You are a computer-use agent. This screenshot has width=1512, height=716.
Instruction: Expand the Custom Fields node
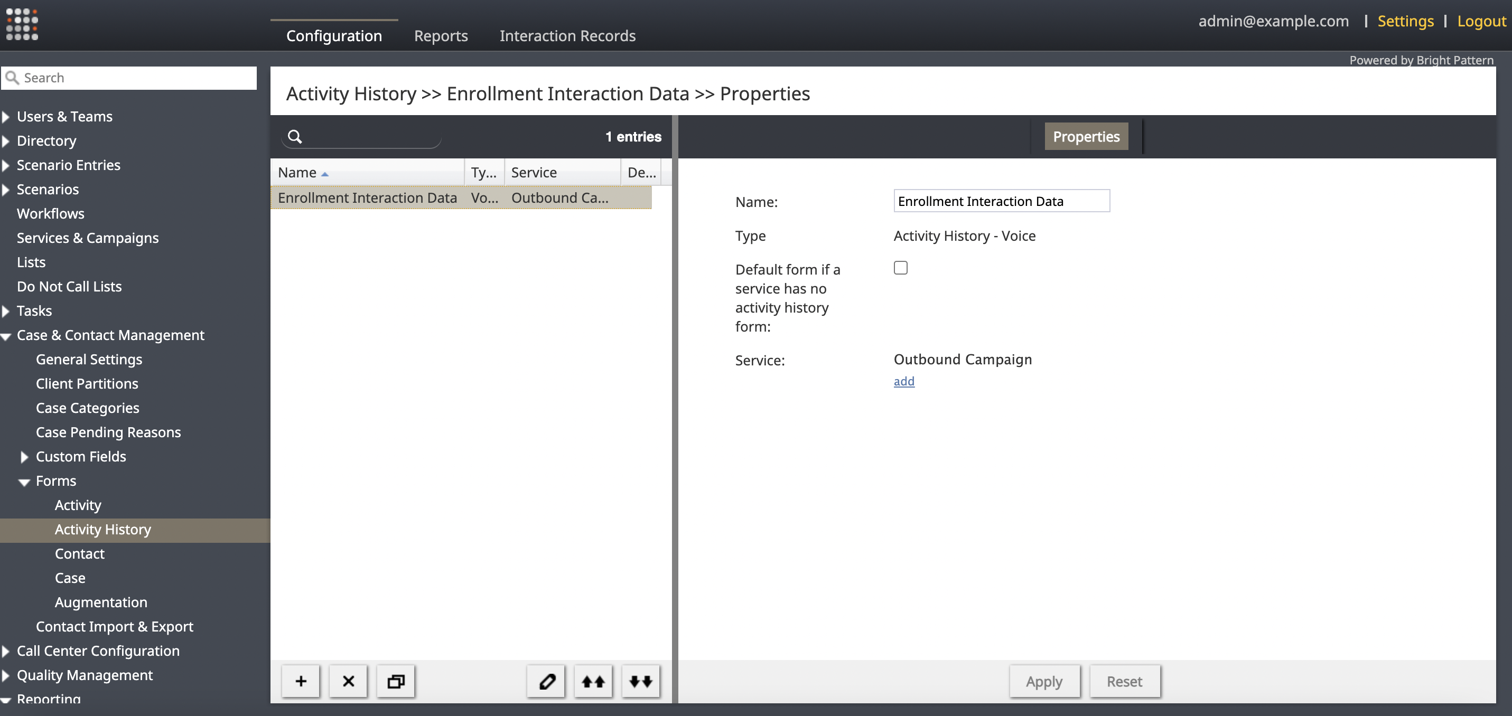pos(25,457)
